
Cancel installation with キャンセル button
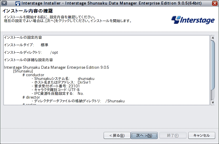tap(201, 135)
